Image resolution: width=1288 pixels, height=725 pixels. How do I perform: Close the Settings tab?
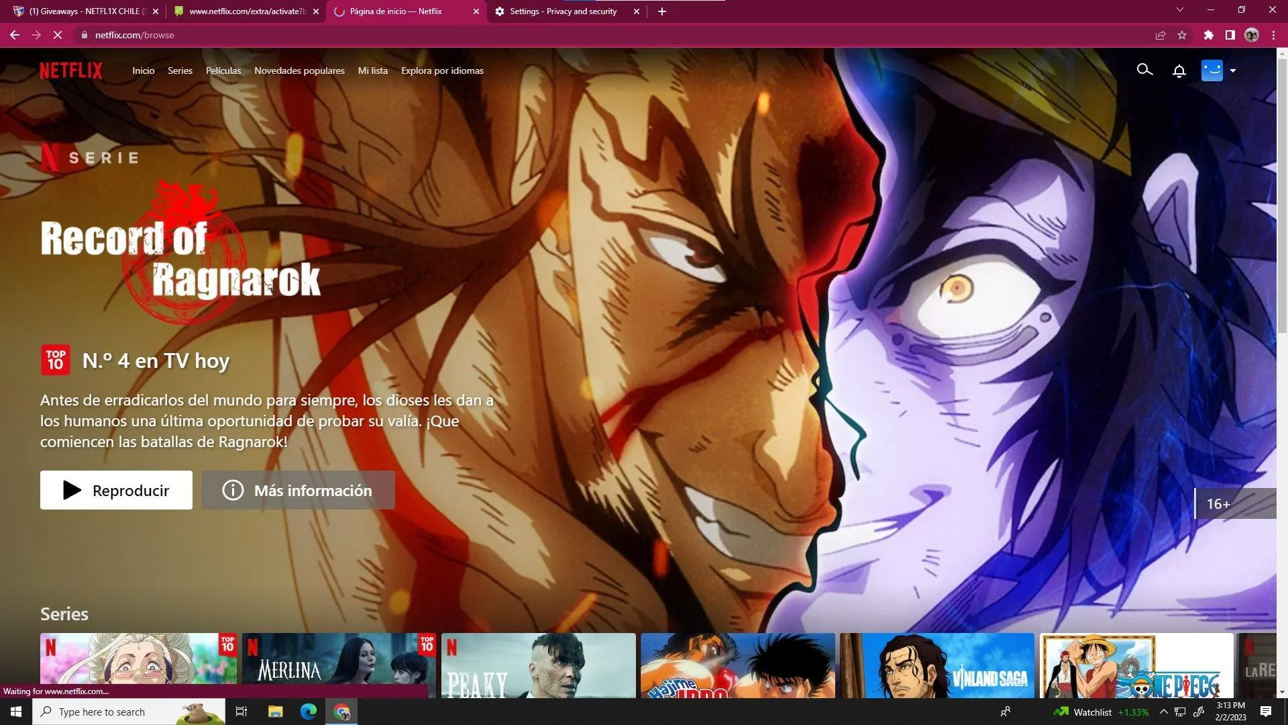637,11
